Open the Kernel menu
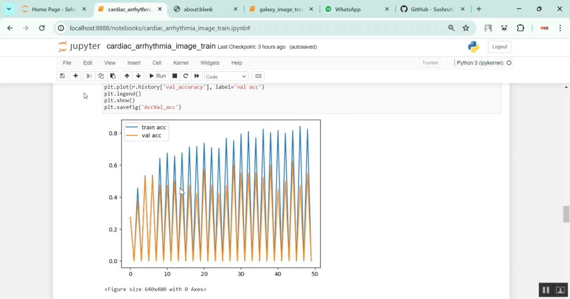Viewport: 570px width, 299px height. pos(181,63)
